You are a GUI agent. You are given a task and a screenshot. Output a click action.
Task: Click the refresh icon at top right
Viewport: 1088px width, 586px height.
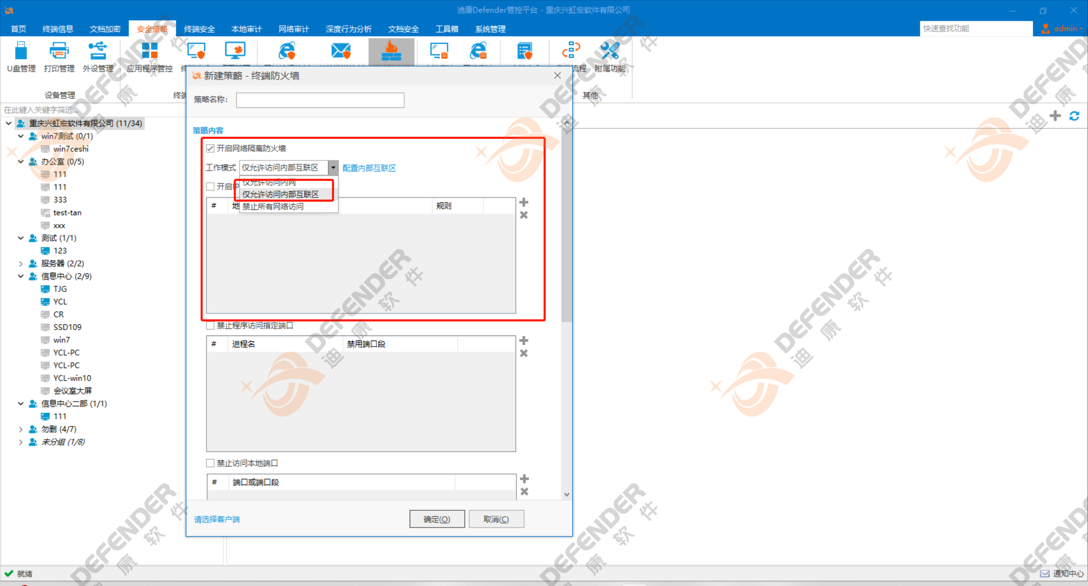pyautogui.click(x=1074, y=116)
